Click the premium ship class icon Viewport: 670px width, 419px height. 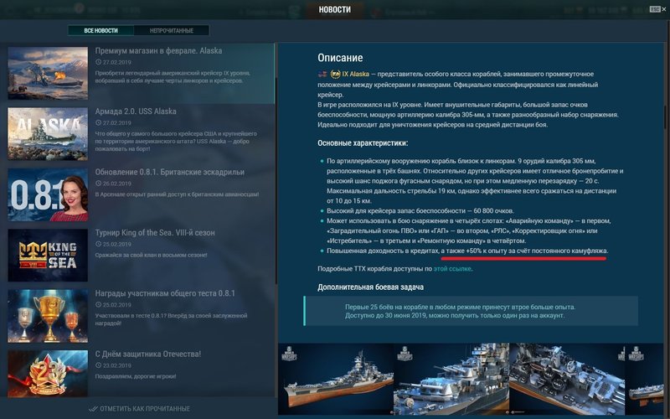(336, 74)
